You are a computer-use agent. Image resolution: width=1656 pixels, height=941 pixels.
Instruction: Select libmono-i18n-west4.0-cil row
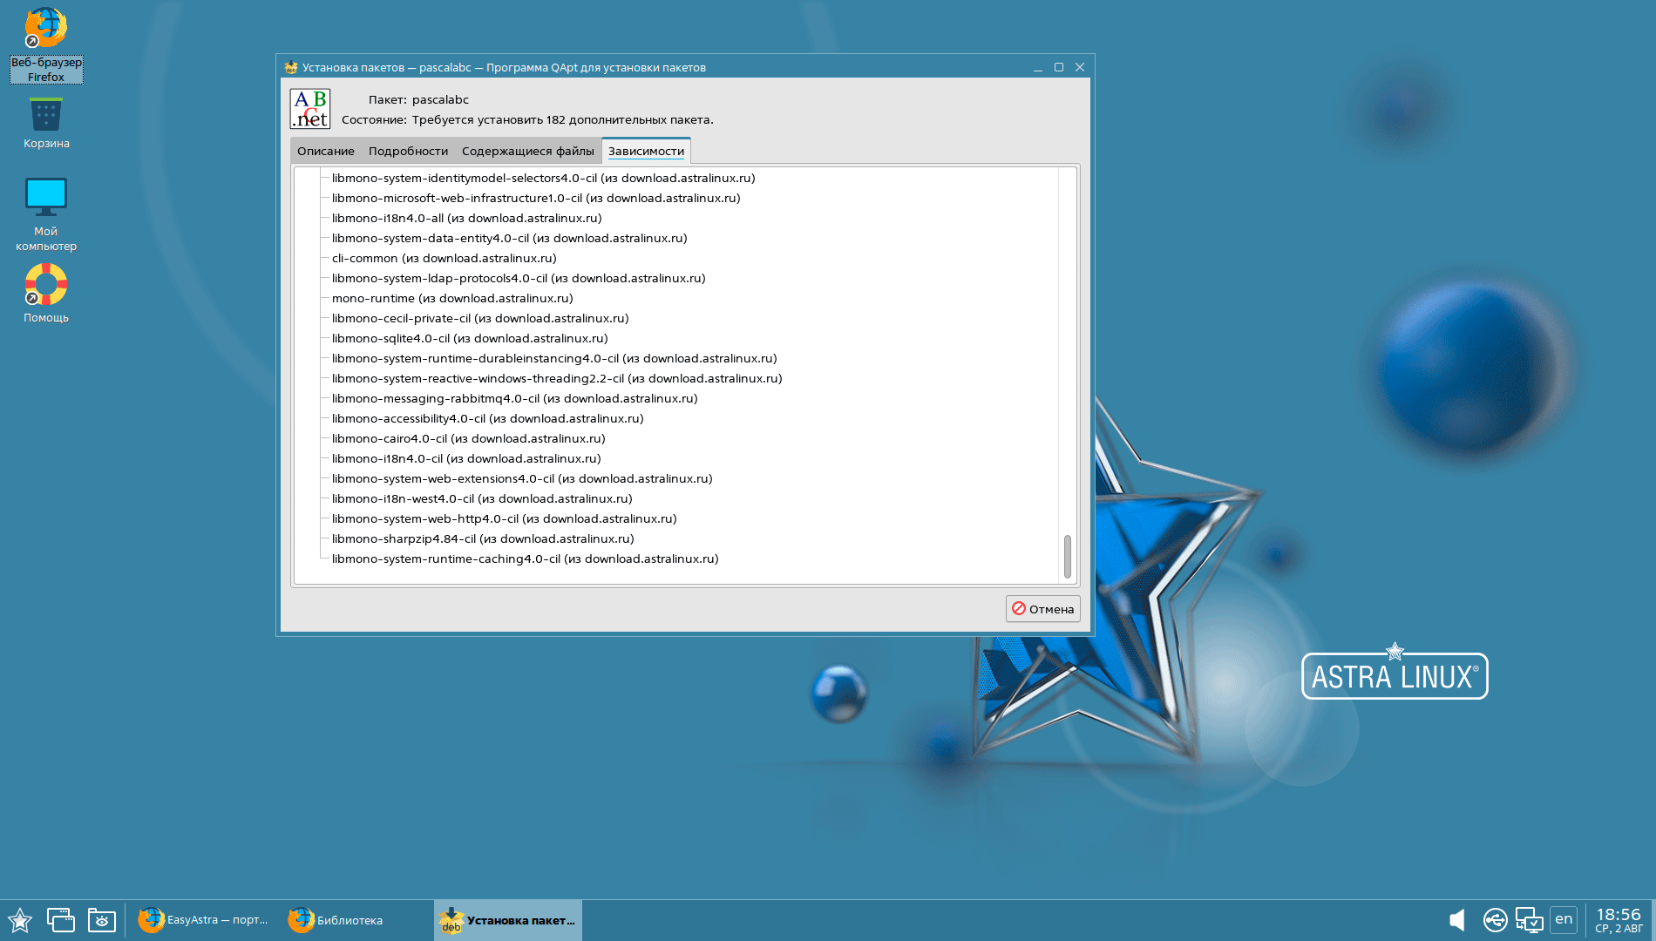(x=482, y=498)
